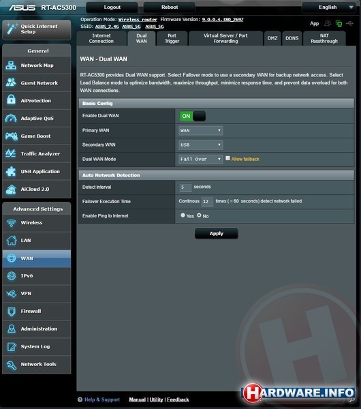361x409 pixels.
Task: Click the firmware version link
Action: click(x=223, y=20)
